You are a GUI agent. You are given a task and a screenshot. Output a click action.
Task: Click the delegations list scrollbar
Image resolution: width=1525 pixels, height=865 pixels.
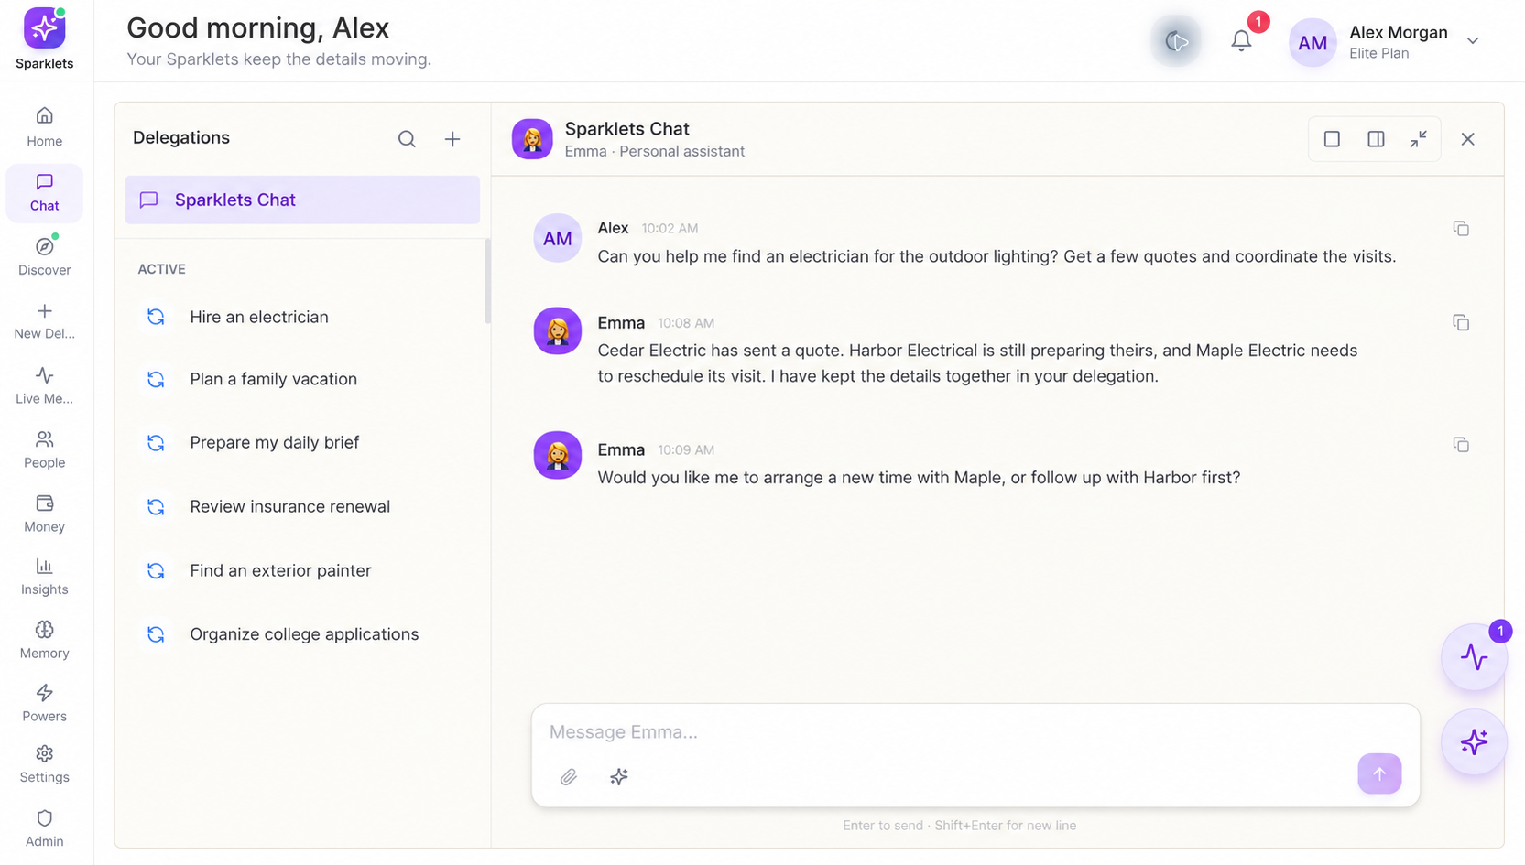coord(487,281)
